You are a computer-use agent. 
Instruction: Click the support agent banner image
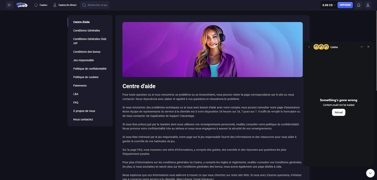(212, 49)
